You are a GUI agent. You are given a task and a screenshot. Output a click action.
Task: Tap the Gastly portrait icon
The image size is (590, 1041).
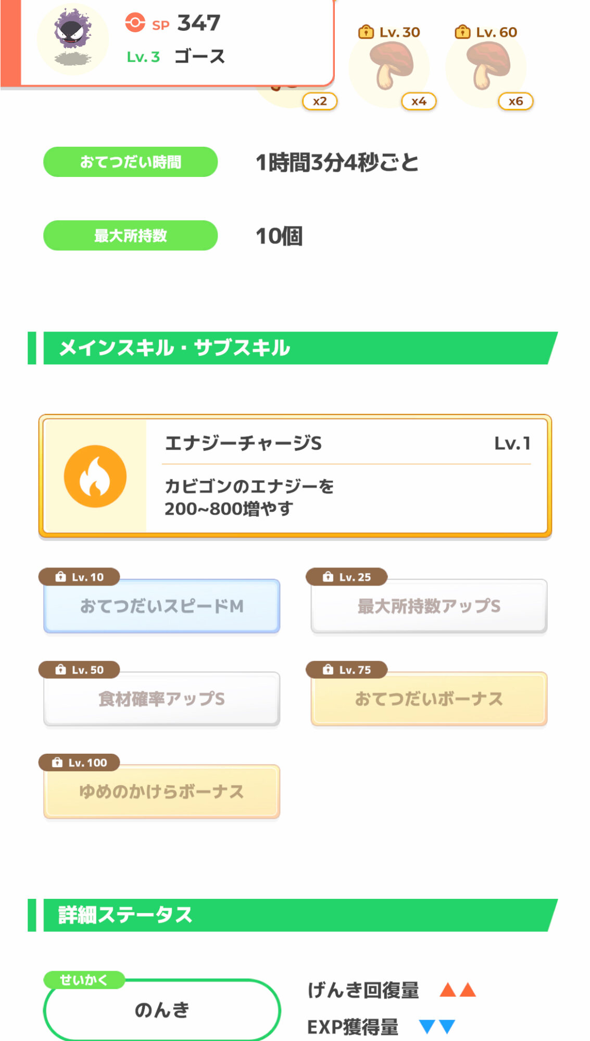pos(73,39)
